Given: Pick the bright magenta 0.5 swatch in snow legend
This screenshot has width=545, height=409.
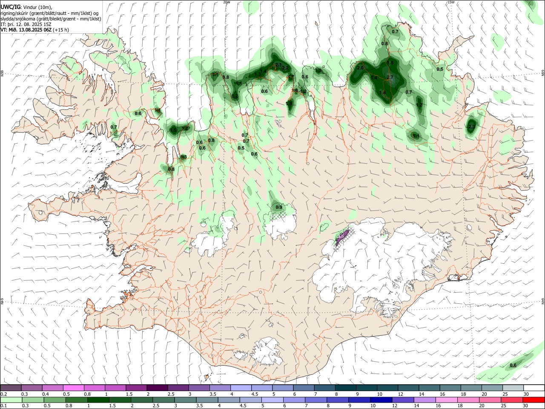Looking at the screenshot, I should click(73, 388).
